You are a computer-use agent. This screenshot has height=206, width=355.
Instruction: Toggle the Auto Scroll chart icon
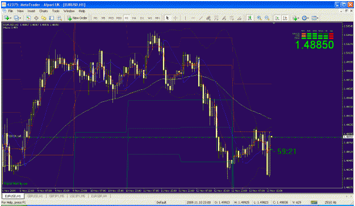point(277,18)
